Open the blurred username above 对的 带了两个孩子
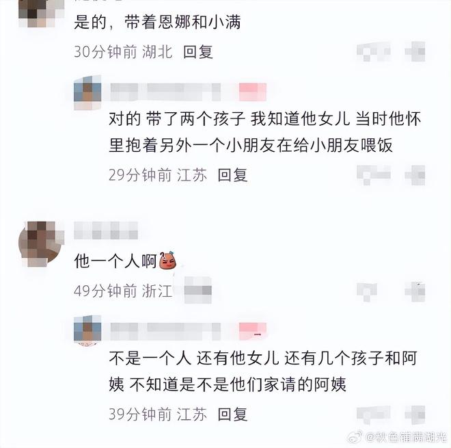This screenshot has height=448, width=451. coord(165,92)
